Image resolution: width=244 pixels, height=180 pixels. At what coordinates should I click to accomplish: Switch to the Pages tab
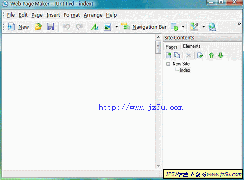pyautogui.click(x=172, y=47)
